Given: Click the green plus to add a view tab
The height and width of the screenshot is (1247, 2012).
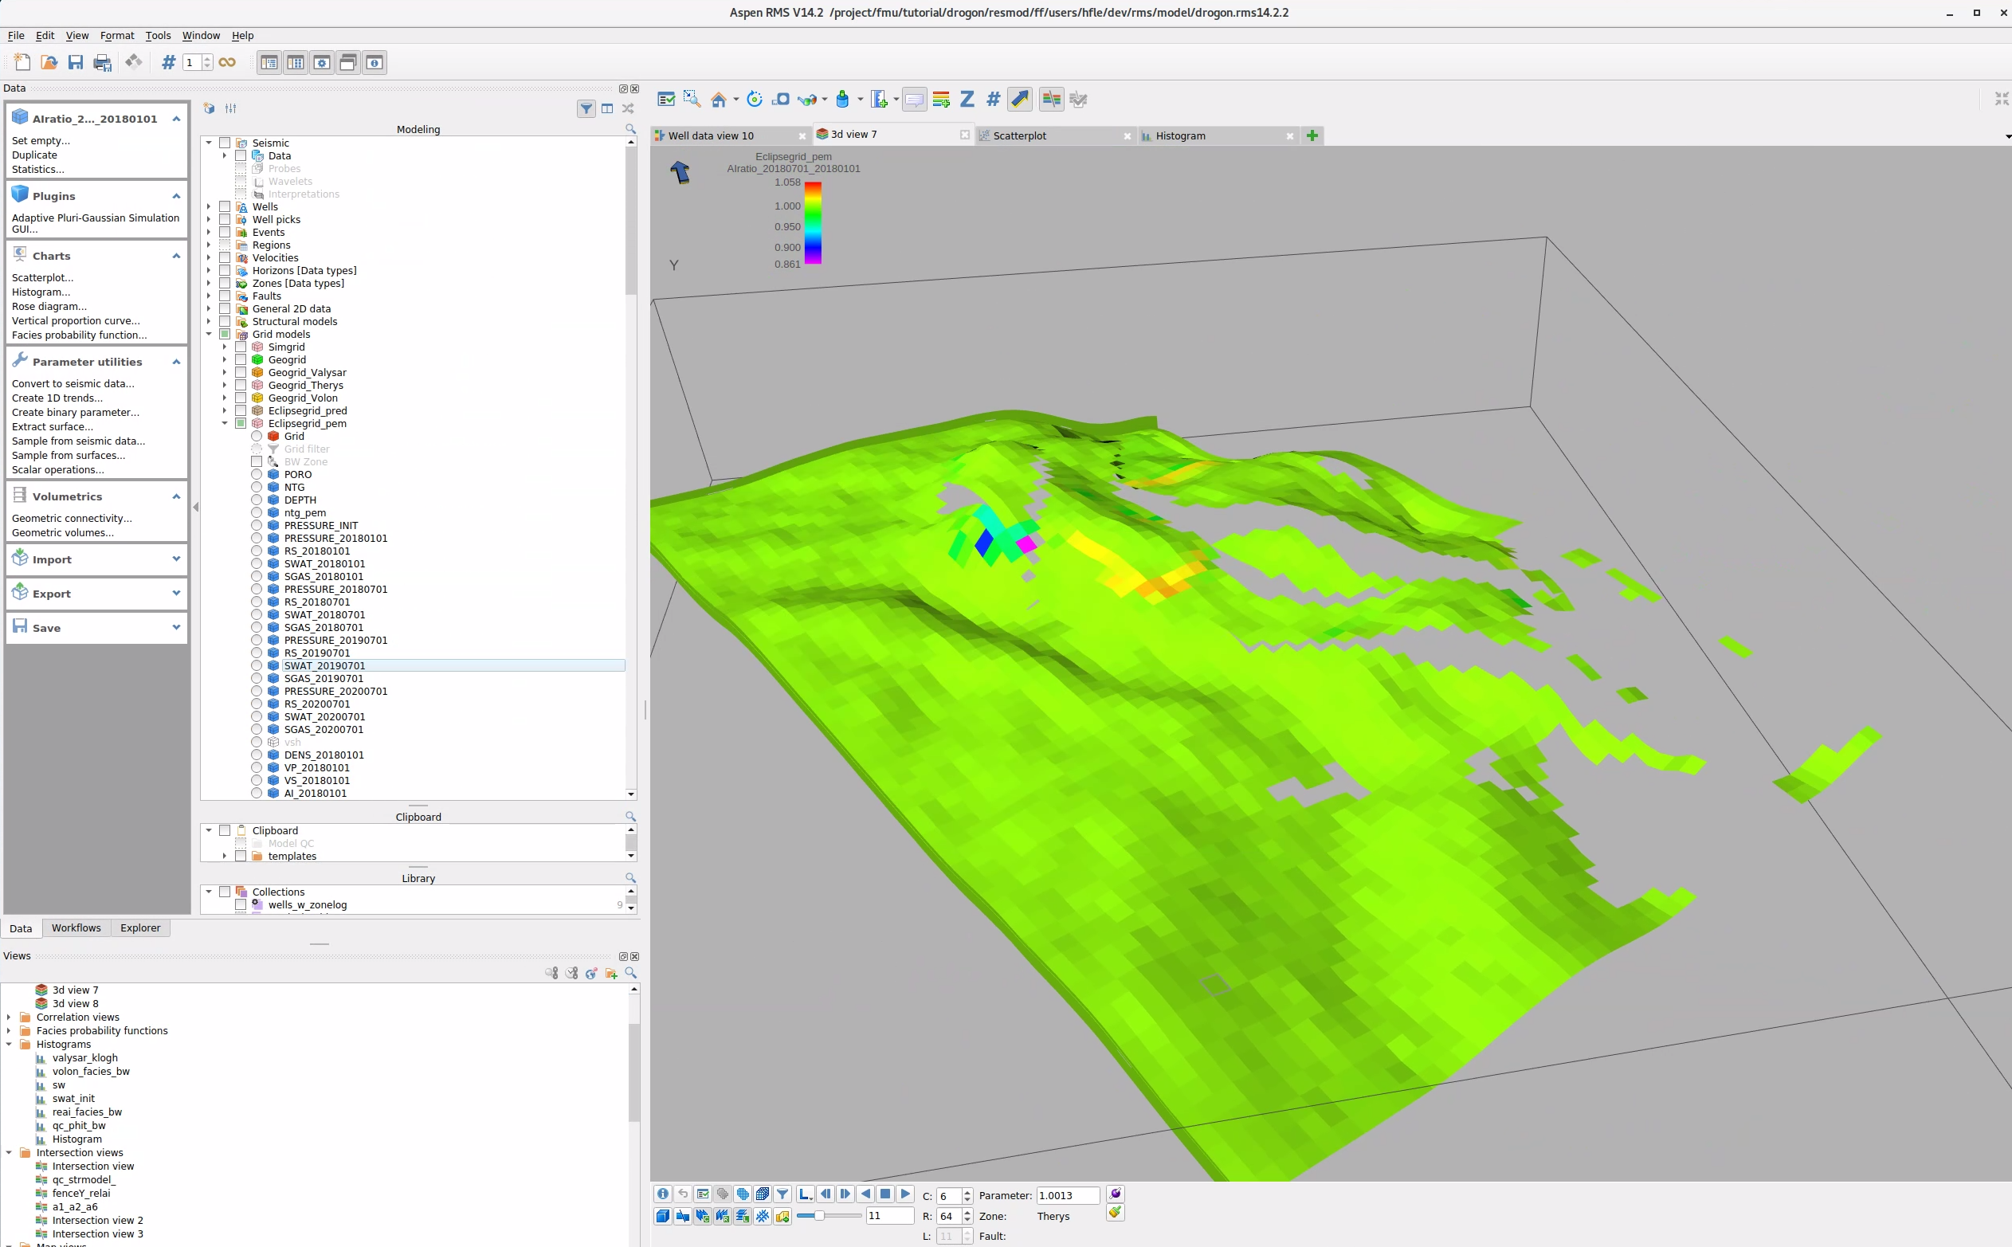Looking at the screenshot, I should pos(1312,135).
